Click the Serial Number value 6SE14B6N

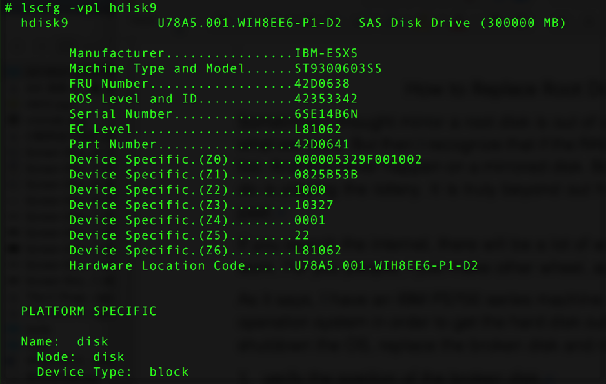tap(326, 114)
